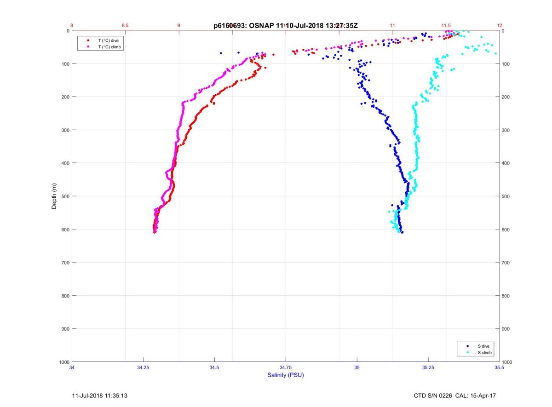Select the 'S climb' legend label
The image size is (552, 407).
(x=484, y=352)
